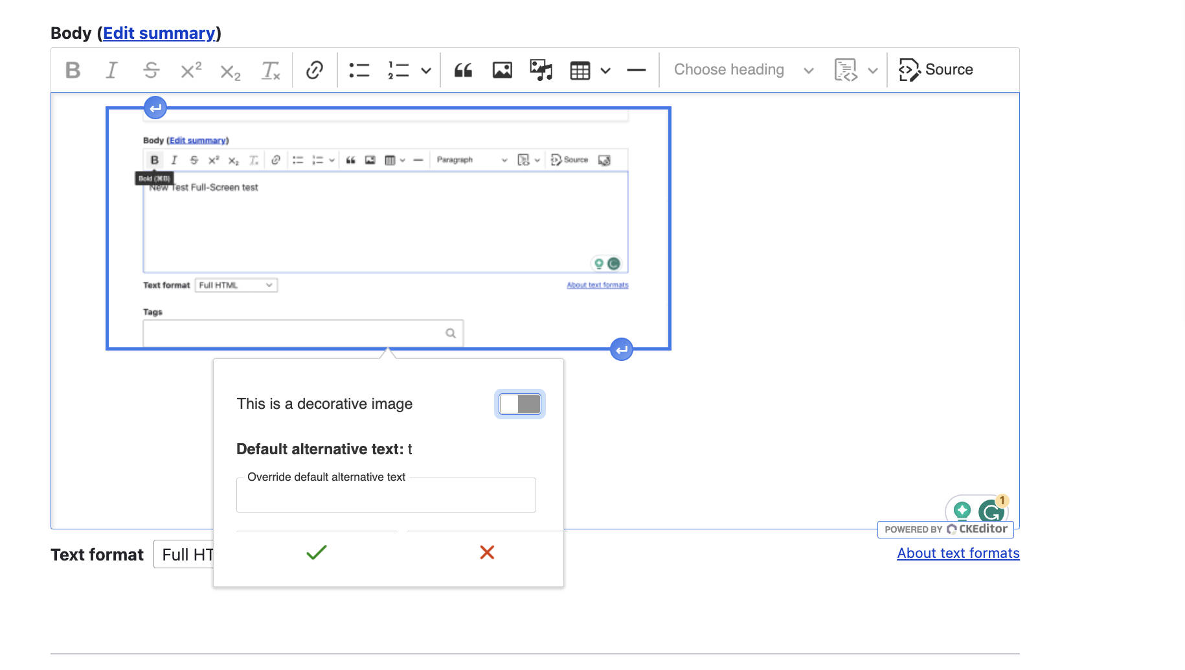Screen dimensions: 1185x670
Task: Switch to Source editing mode
Action: 936,70
